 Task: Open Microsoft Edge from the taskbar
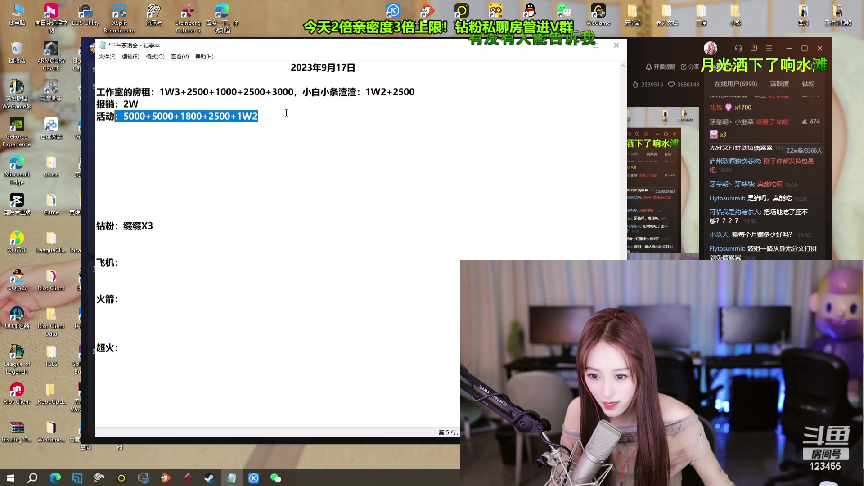[x=55, y=478]
